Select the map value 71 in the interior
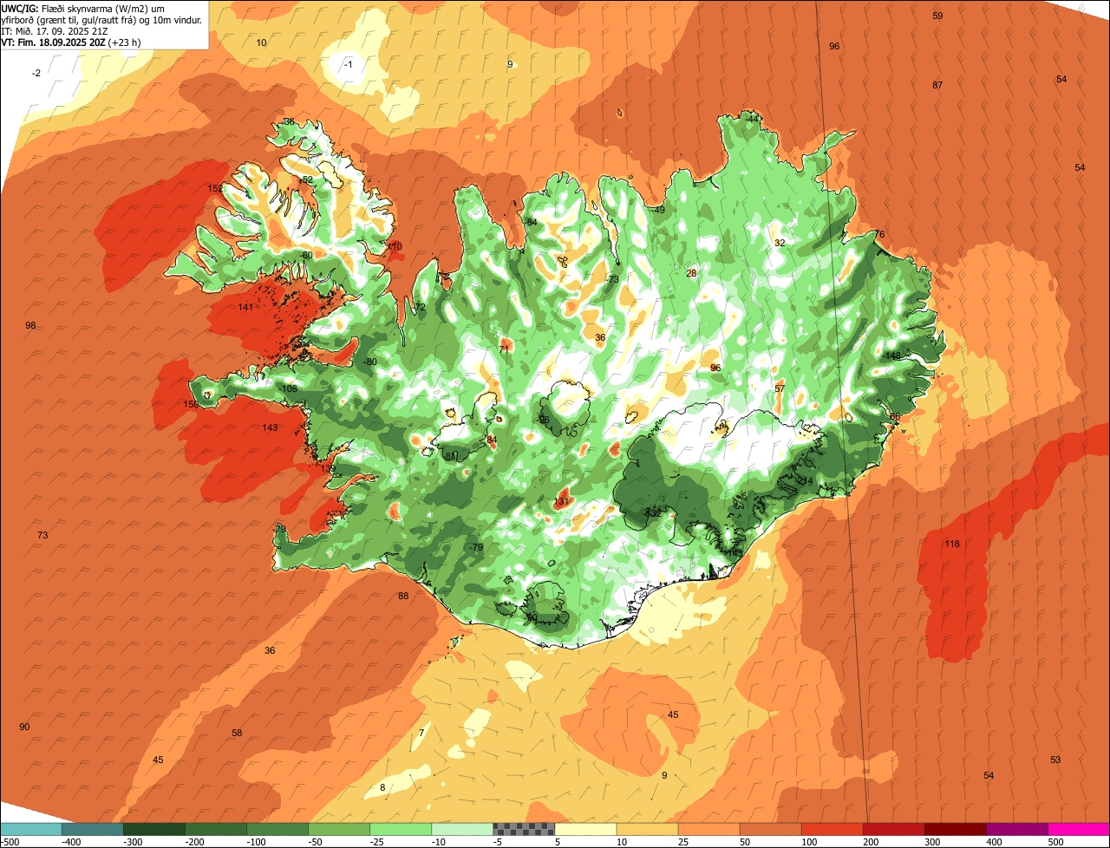The width and height of the screenshot is (1110, 848). click(x=504, y=349)
